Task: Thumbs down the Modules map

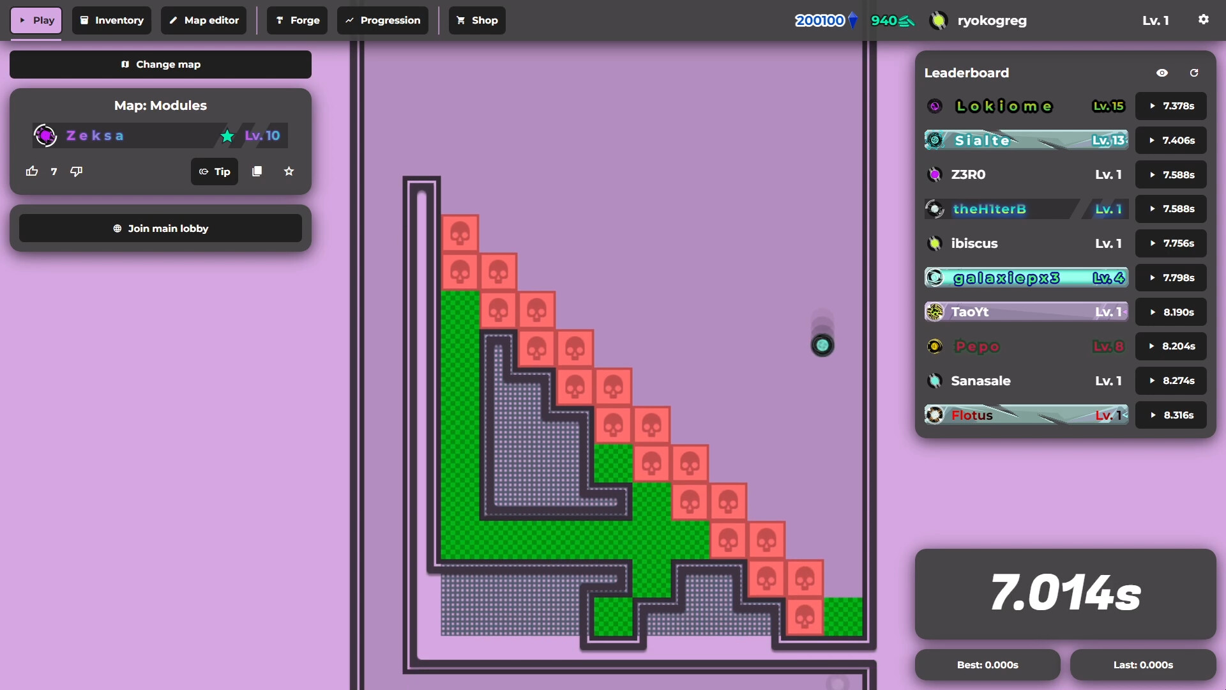Action: [x=76, y=171]
